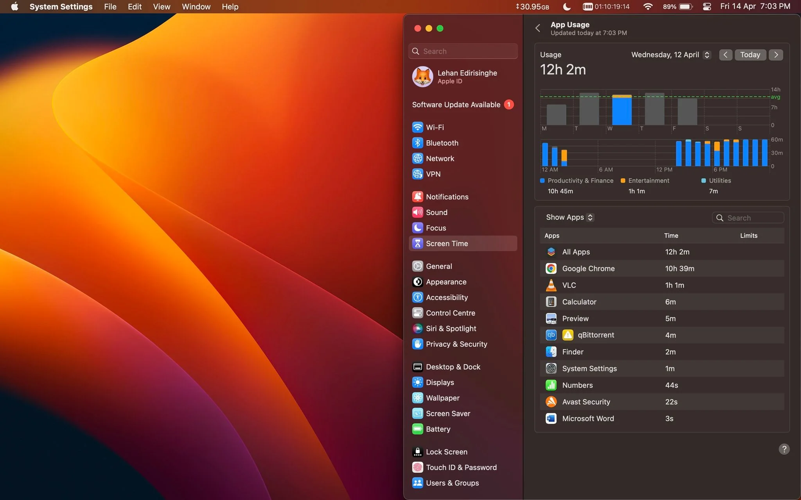Viewport: 801px width, 500px height.
Task: Click the apps Search field
Action: [x=748, y=218]
